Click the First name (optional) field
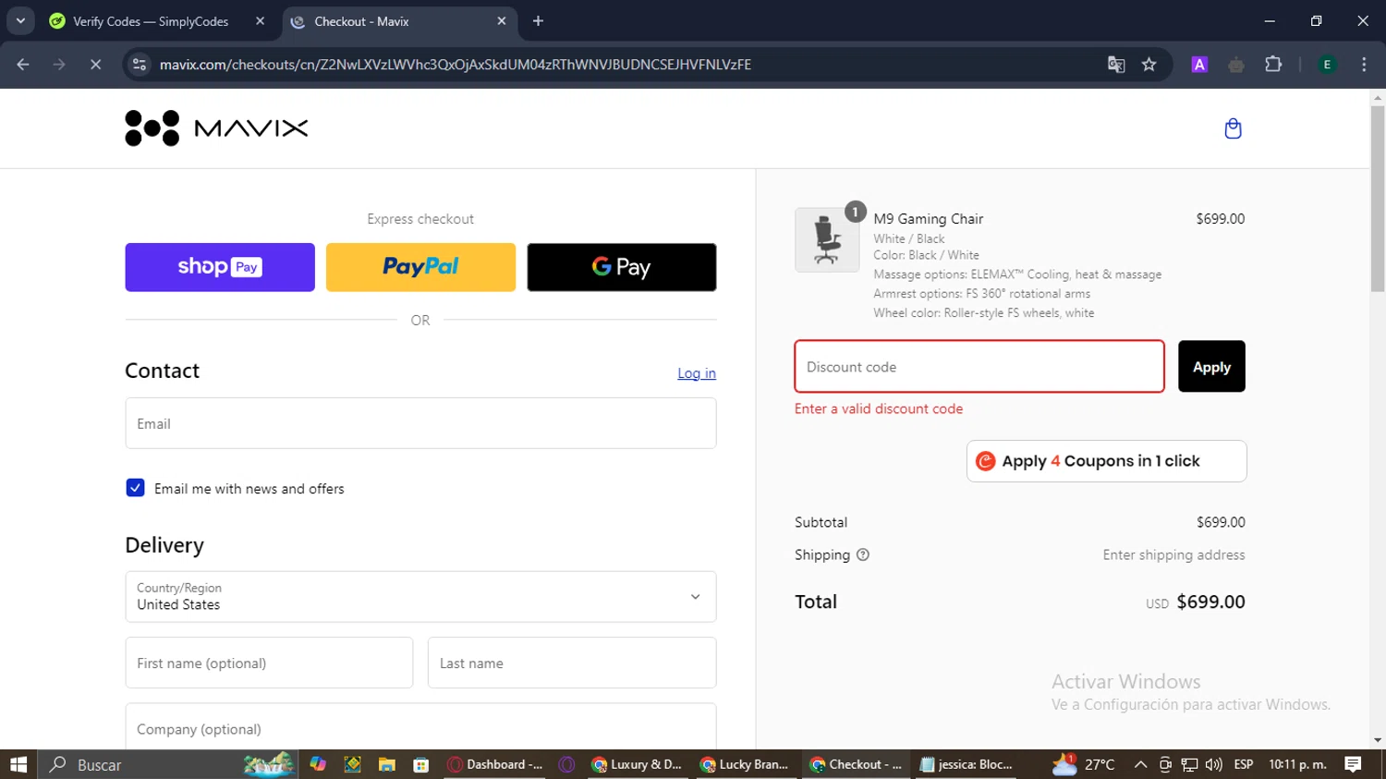Screen dimensions: 1386x779 coord(269,663)
